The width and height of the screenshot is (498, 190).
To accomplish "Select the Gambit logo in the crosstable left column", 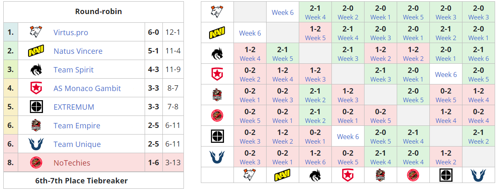I will point(217,75).
